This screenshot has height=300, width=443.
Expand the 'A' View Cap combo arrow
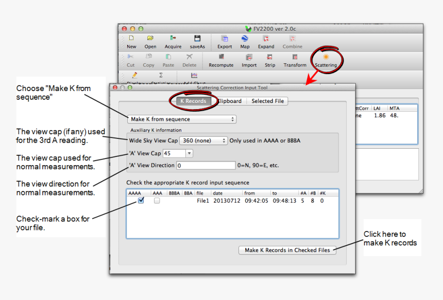click(189, 153)
